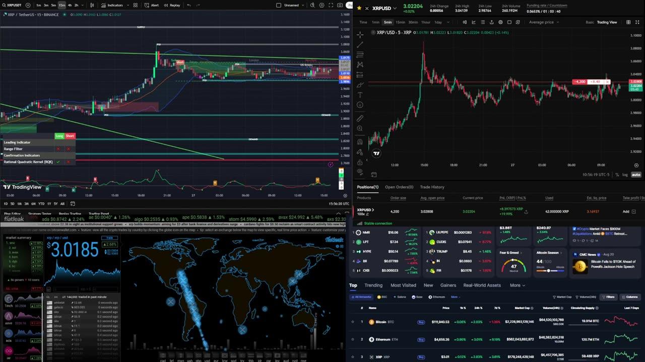Open Open Orders(0) tab
Viewport: 645px width, 362px height.
pos(399,187)
